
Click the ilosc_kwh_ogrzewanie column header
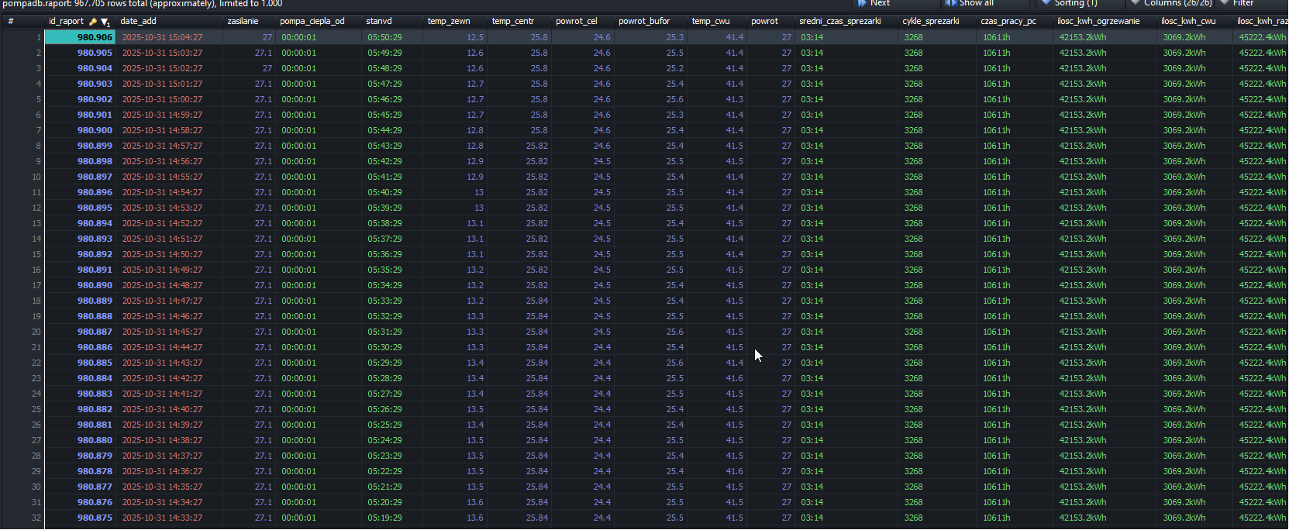[x=1098, y=22]
